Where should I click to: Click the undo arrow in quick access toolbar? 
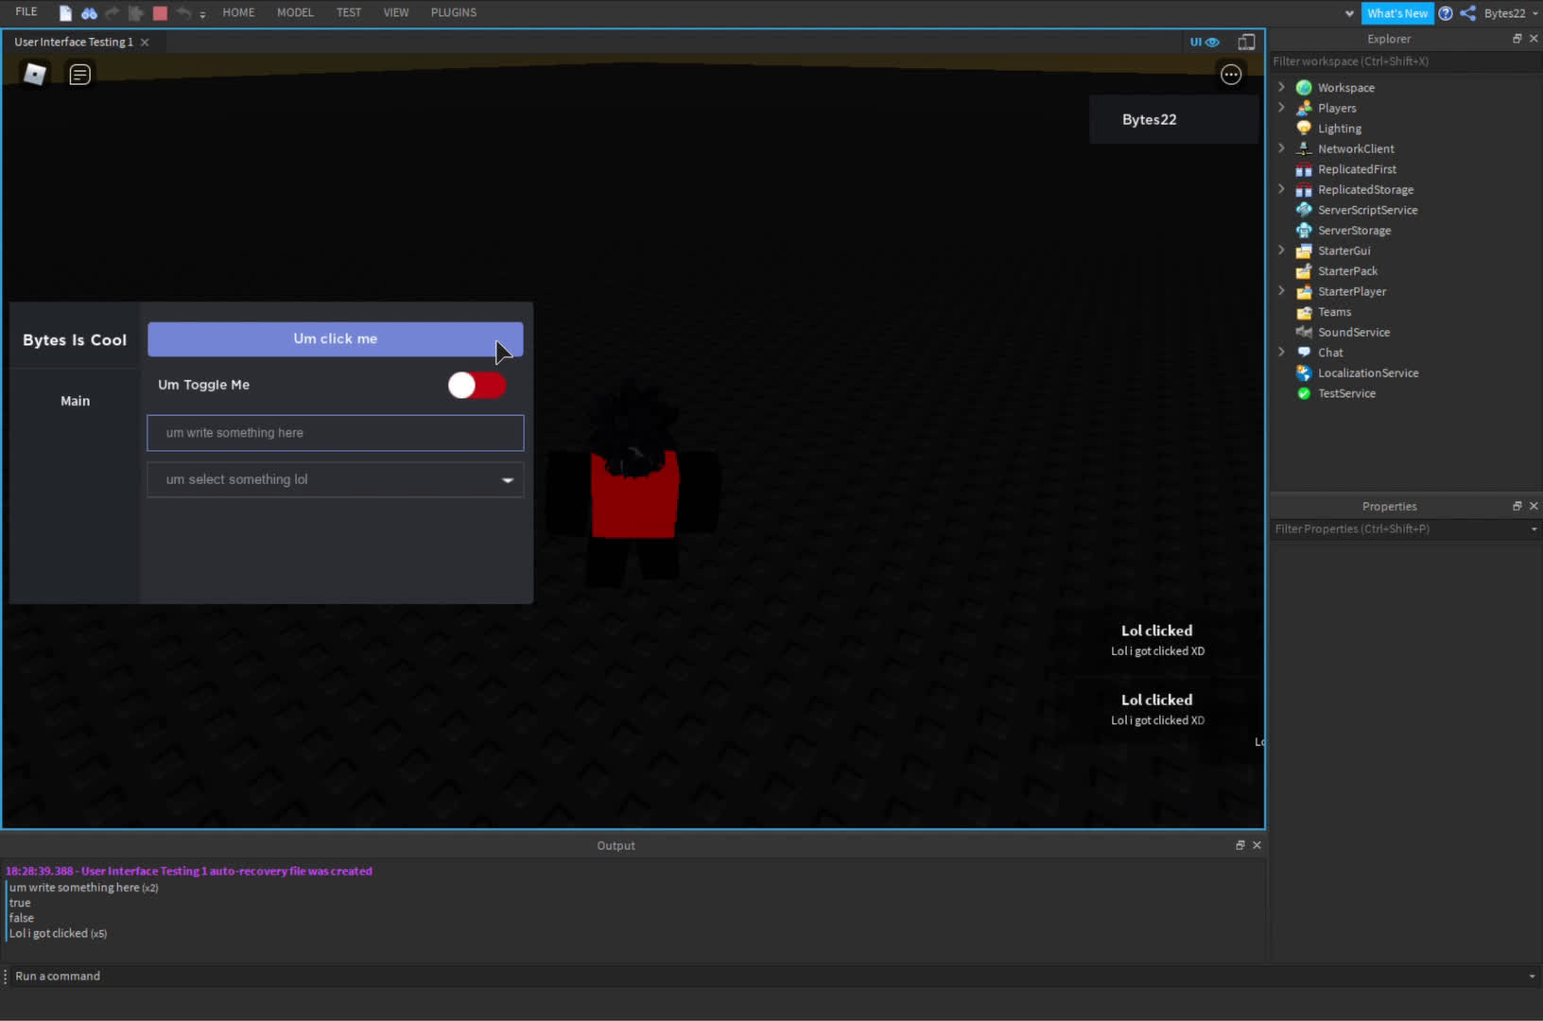point(183,13)
